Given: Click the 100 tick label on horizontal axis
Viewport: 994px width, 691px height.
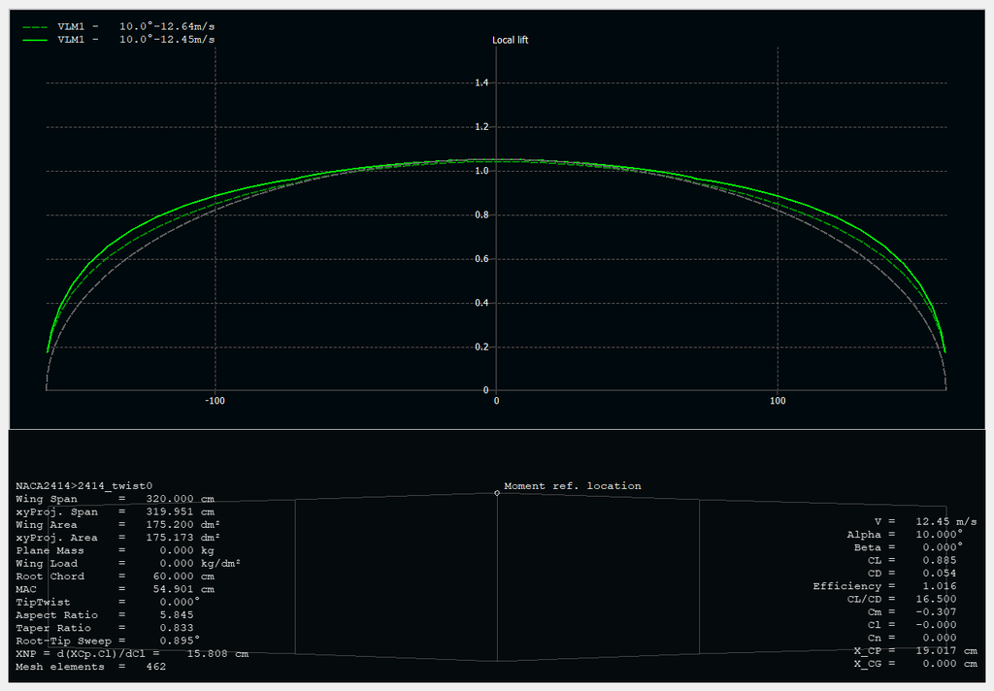Looking at the screenshot, I should point(777,401).
